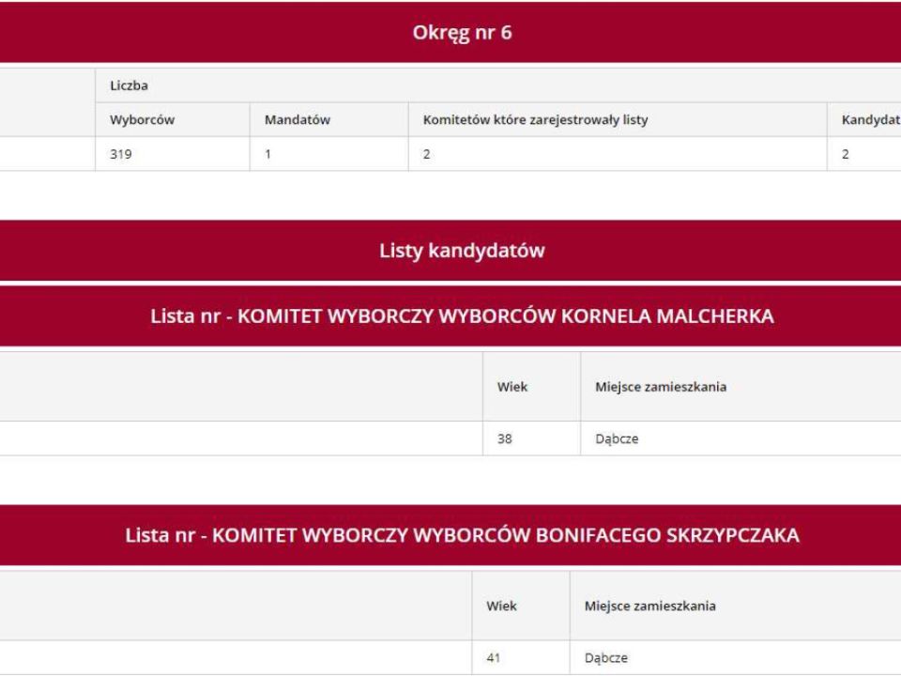Viewport: 901px width, 676px height.
Task: Click 'Wiek' header in Malcherka list table
Action: tap(510, 388)
